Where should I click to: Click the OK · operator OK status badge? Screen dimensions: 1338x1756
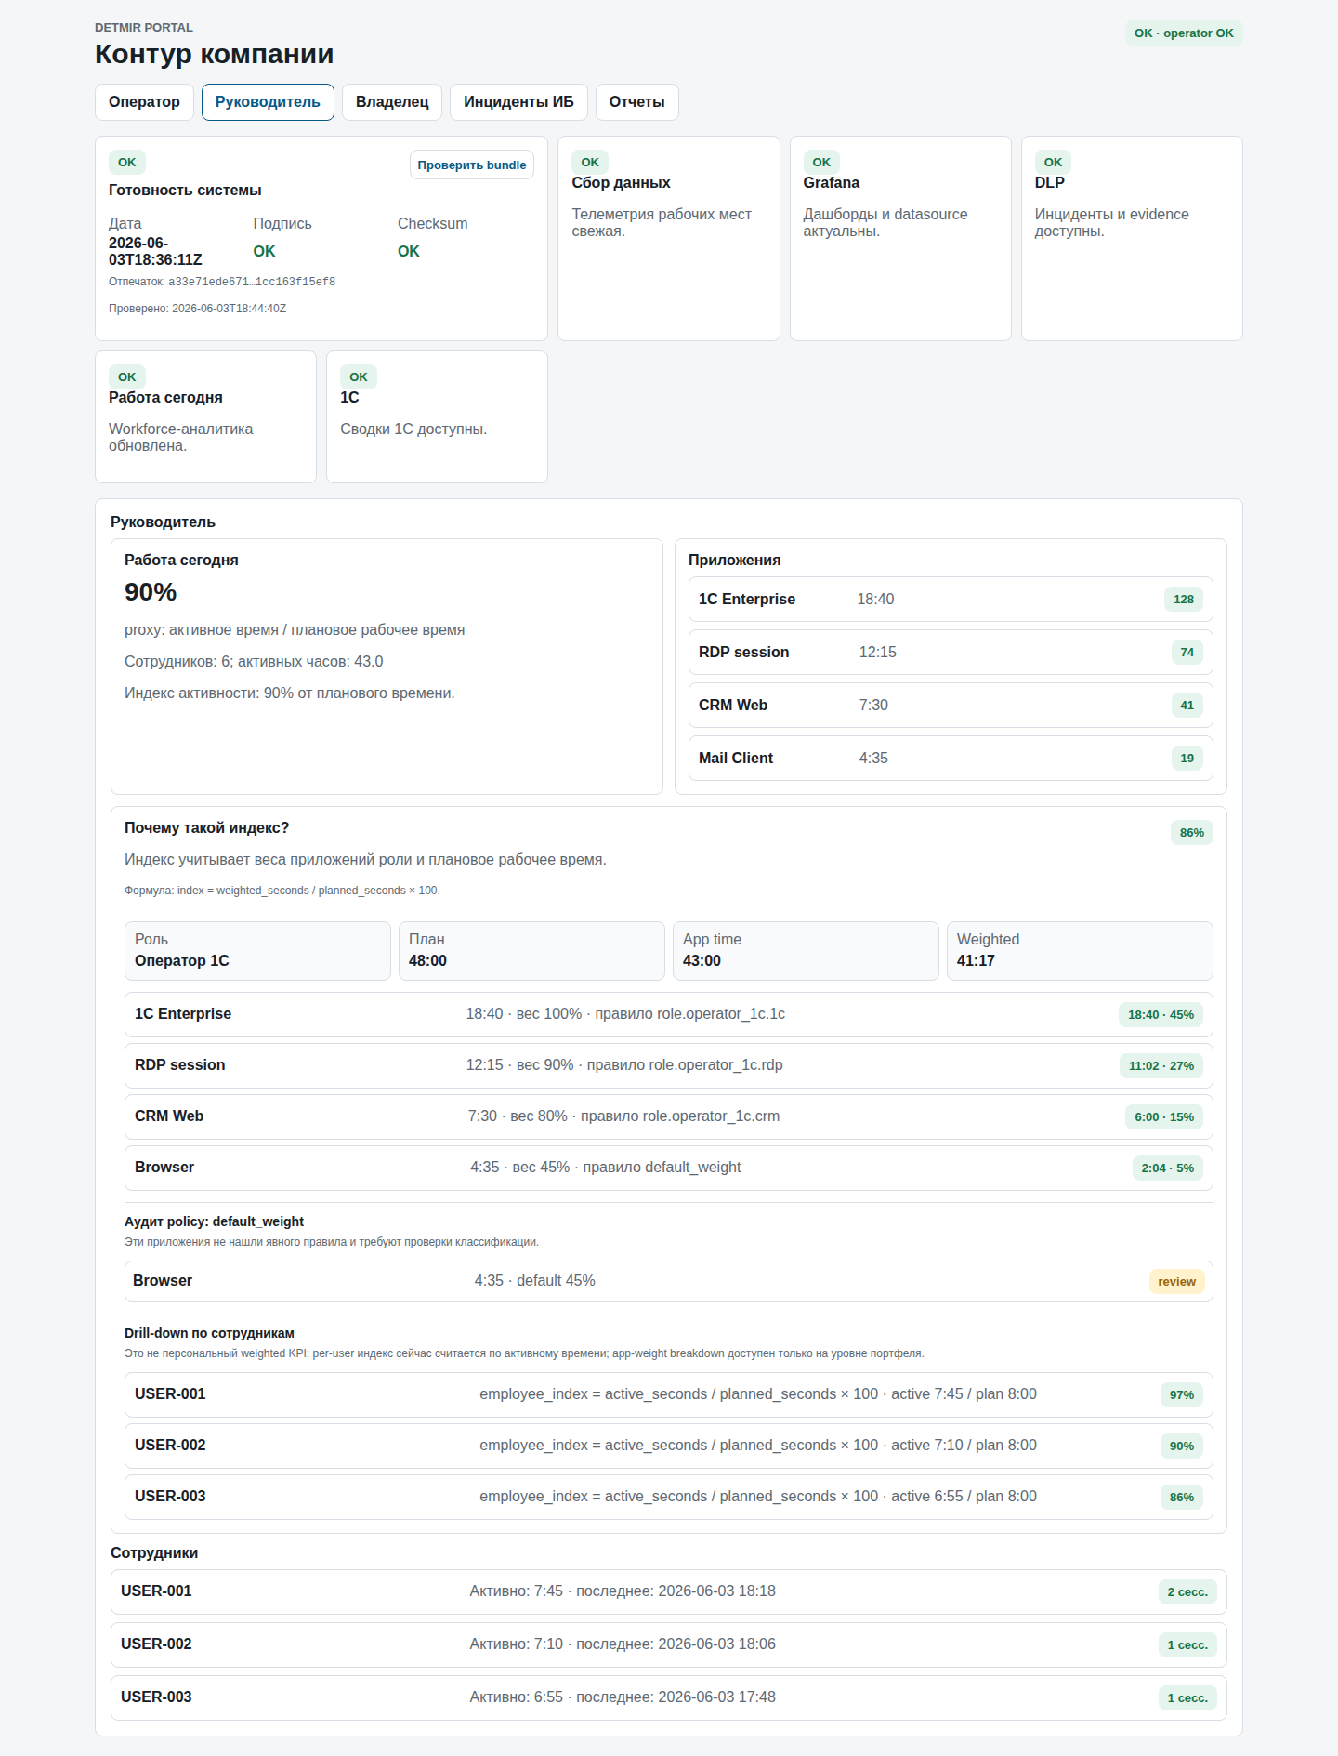pyautogui.click(x=1184, y=33)
